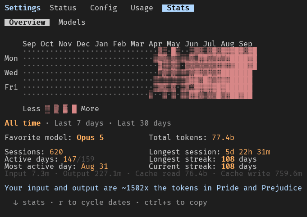Click the Cache read 76.4b text
The width and height of the screenshot is (307, 217).
coord(171,174)
